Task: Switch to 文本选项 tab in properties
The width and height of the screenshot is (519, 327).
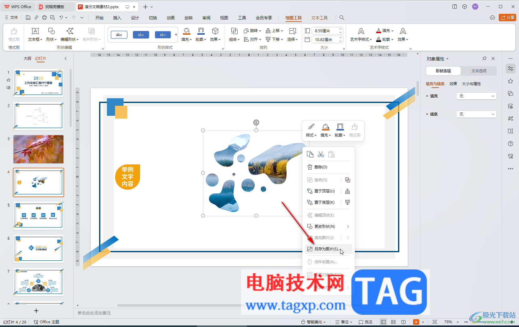Action: point(479,71)
